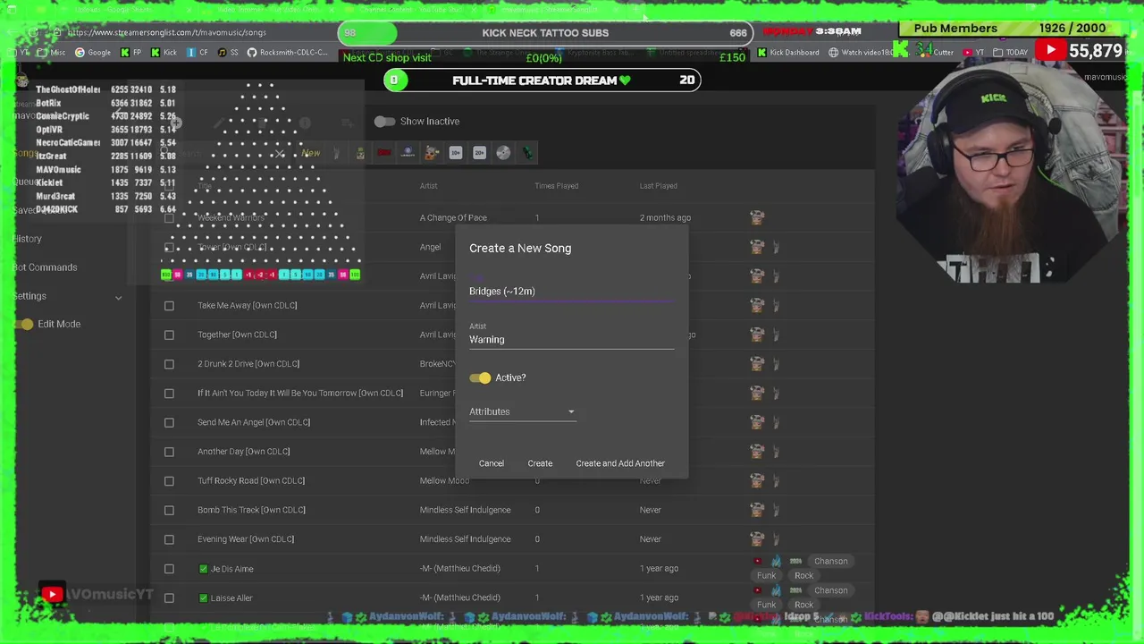The image size is (1144, 644).
Task: Click the rock-hand icon on Bomb This Track row
Action: point(776,510)
